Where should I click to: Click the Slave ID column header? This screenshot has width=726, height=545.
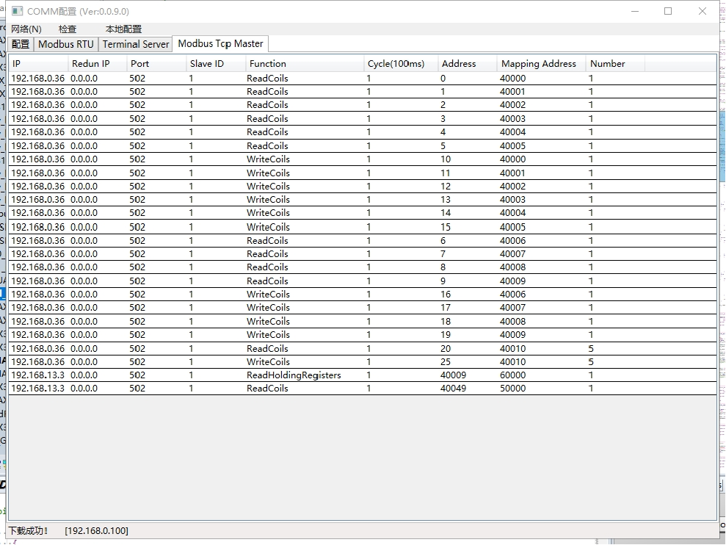tap(215, 64)
